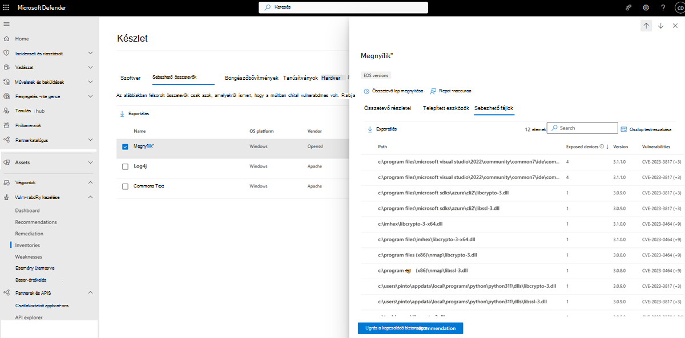Click the Path column header
685x338 pixels.
(382, 146)
